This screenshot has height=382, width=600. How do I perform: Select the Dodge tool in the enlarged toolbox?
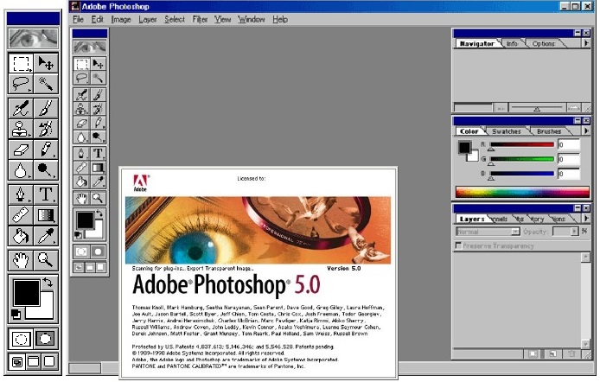pos(46,170)
